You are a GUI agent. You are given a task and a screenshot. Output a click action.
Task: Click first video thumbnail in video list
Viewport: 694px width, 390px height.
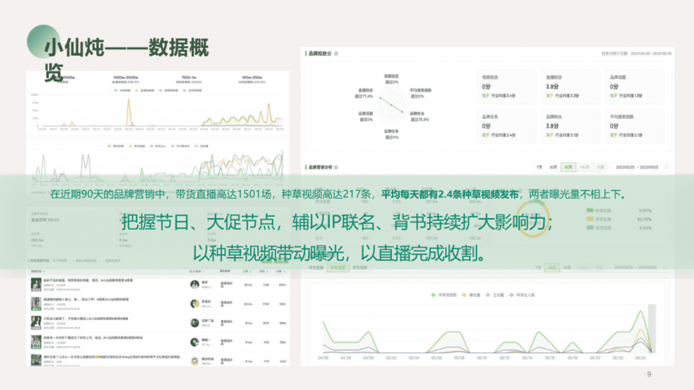pyautogui.click(x=36, y=285)
